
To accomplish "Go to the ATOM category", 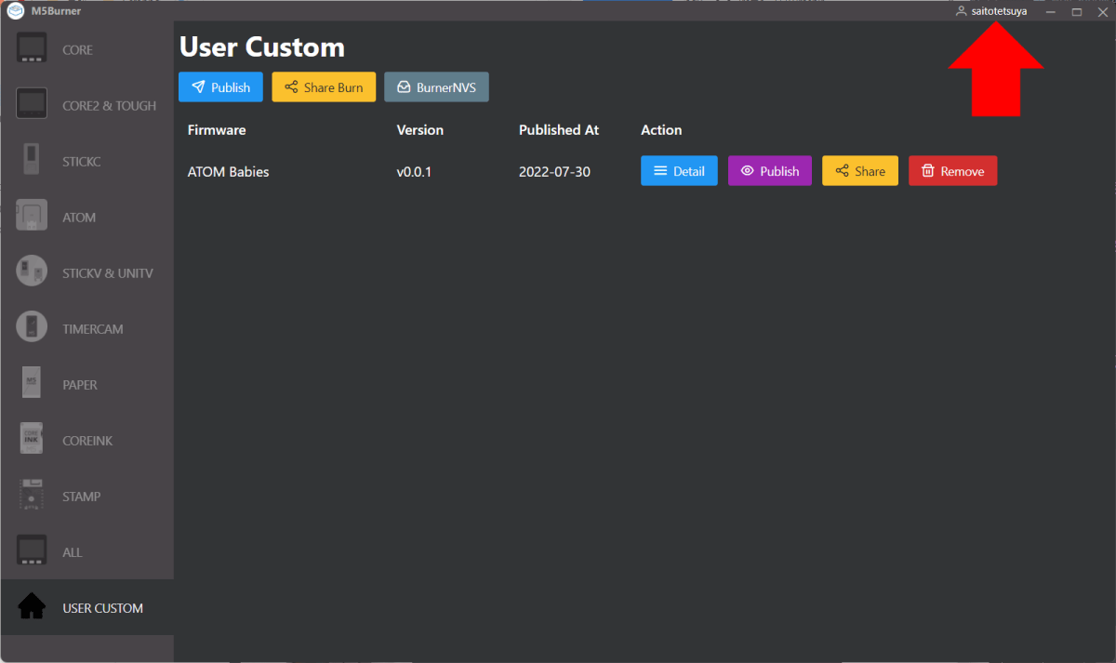I will click(x=79, y=218).
